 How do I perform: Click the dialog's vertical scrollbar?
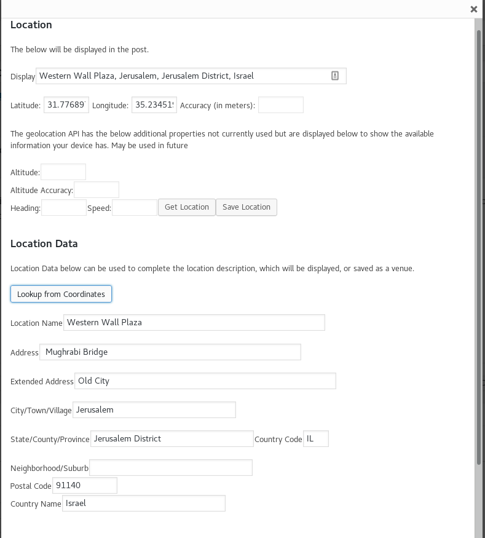[x=479, y=246]
